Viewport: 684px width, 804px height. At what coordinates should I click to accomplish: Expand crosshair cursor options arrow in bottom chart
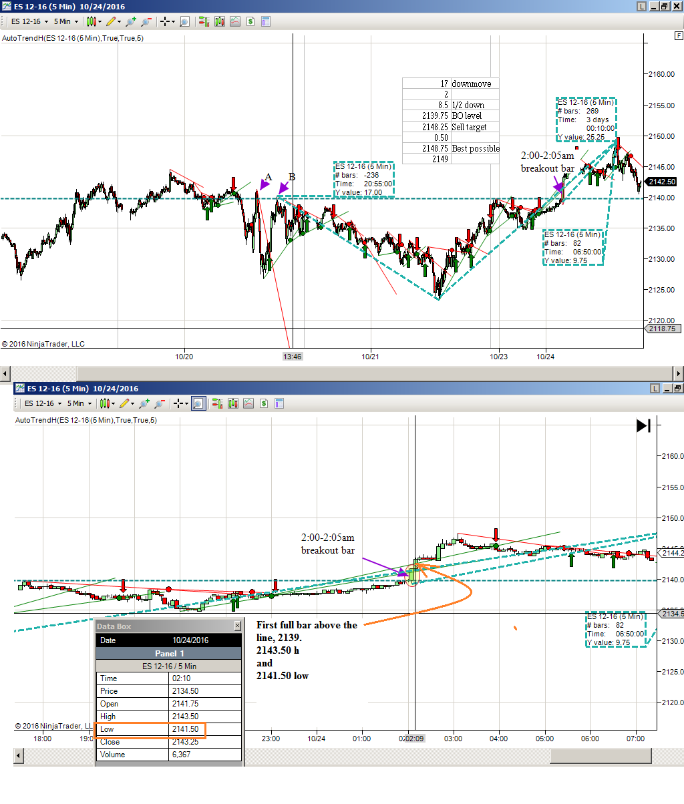(186, 403)
